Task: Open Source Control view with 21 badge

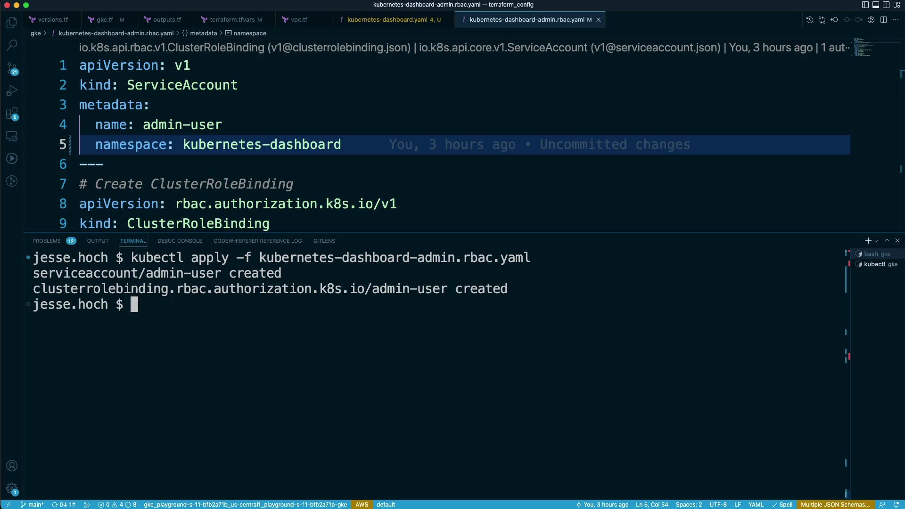Action: [12, 68]
